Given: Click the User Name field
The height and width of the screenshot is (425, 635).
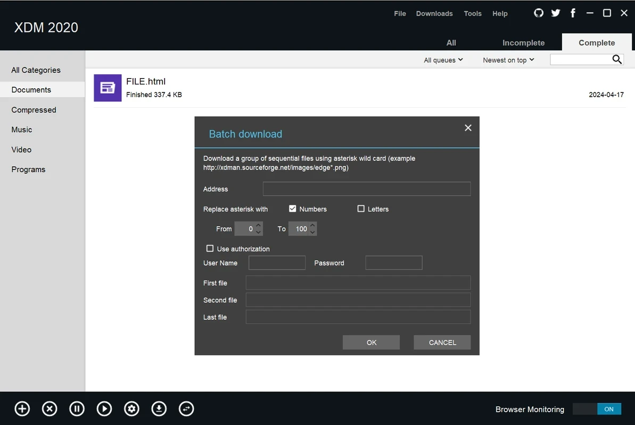Looking at the screenshot, I should click(277, 263).
